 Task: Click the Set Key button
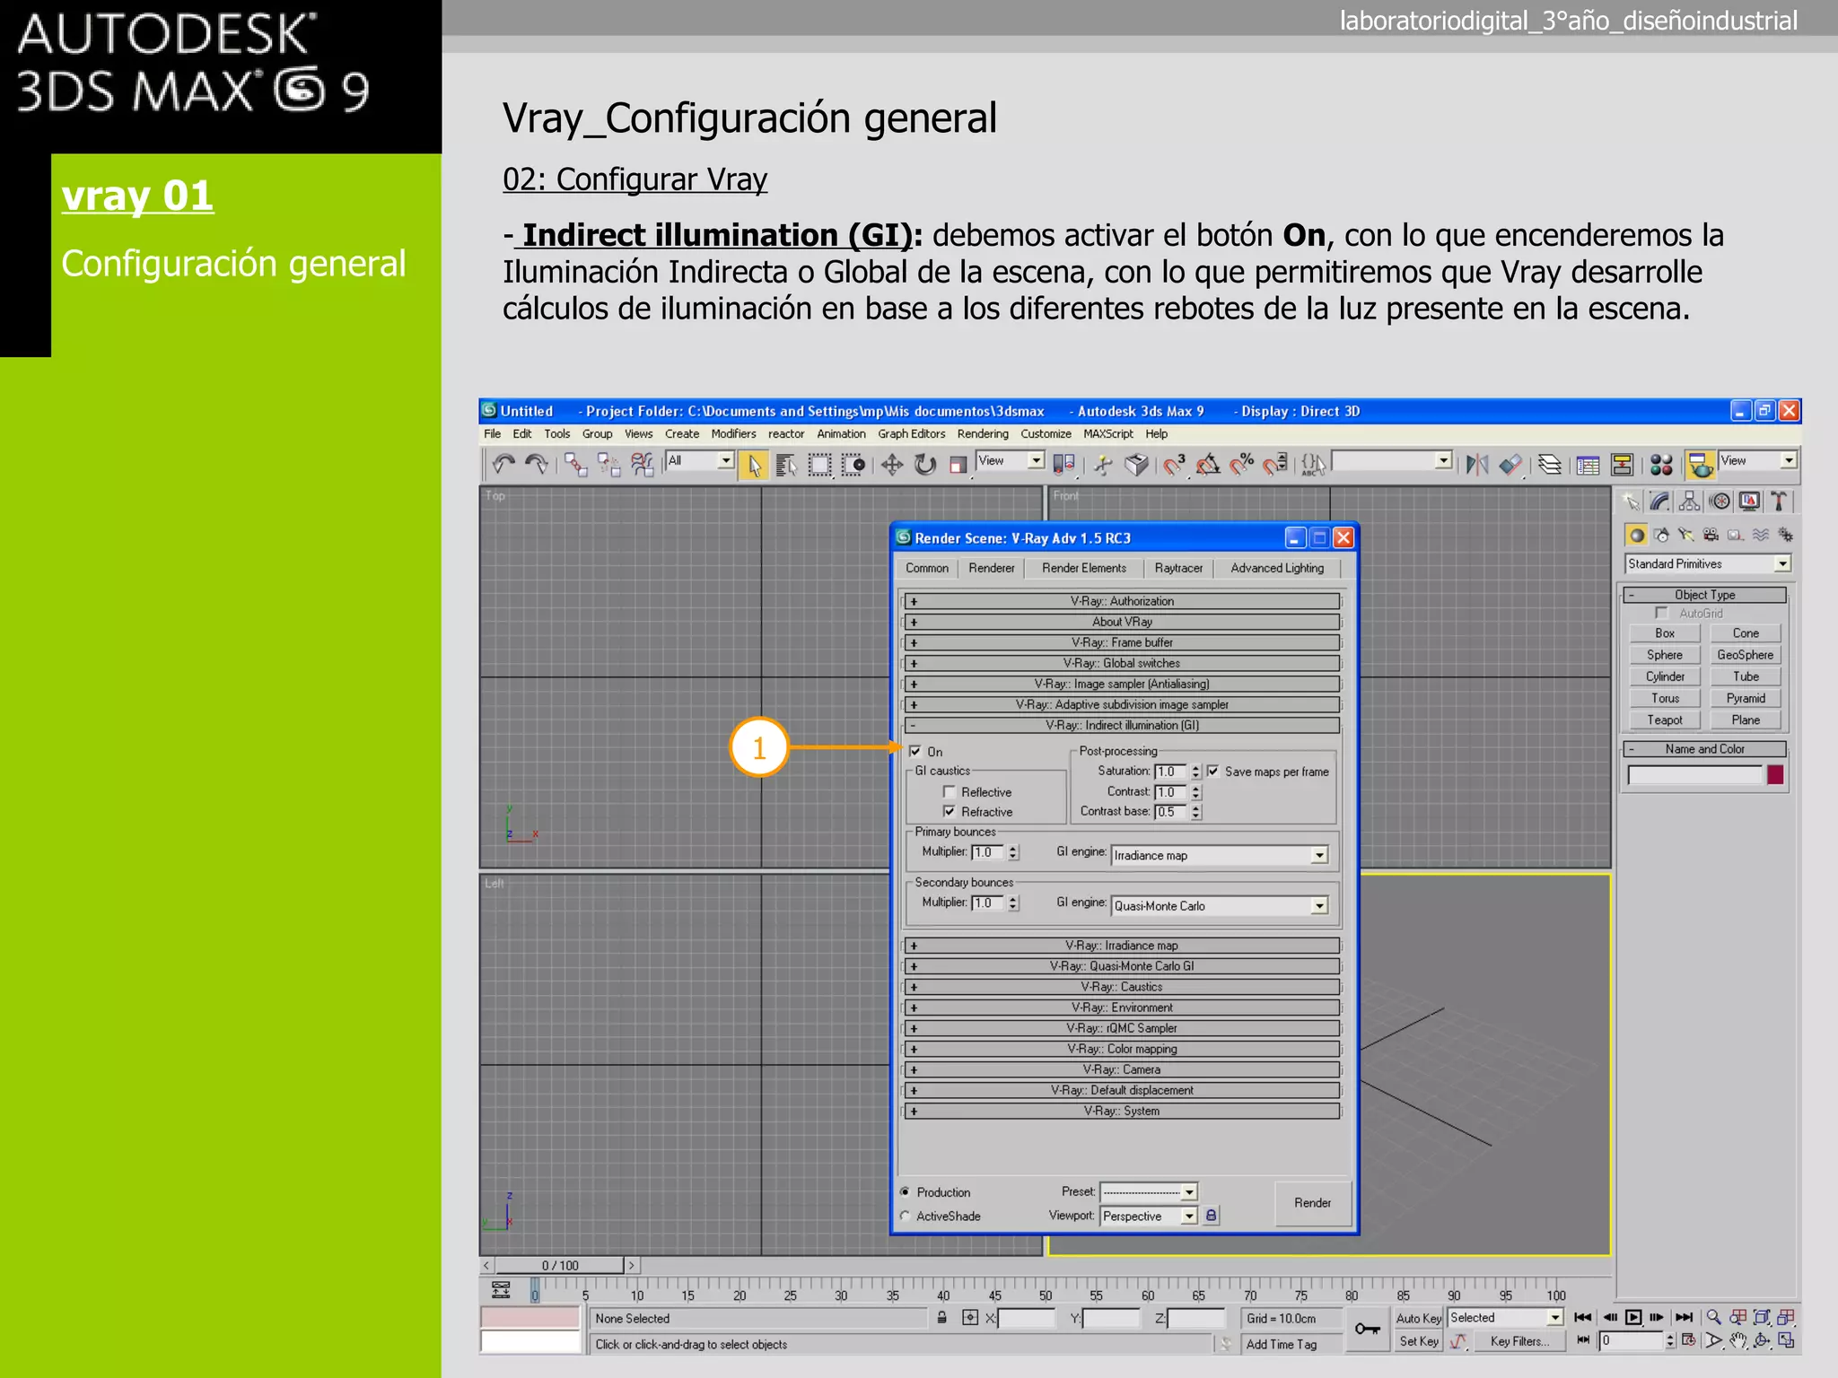click(1418, 1341)
